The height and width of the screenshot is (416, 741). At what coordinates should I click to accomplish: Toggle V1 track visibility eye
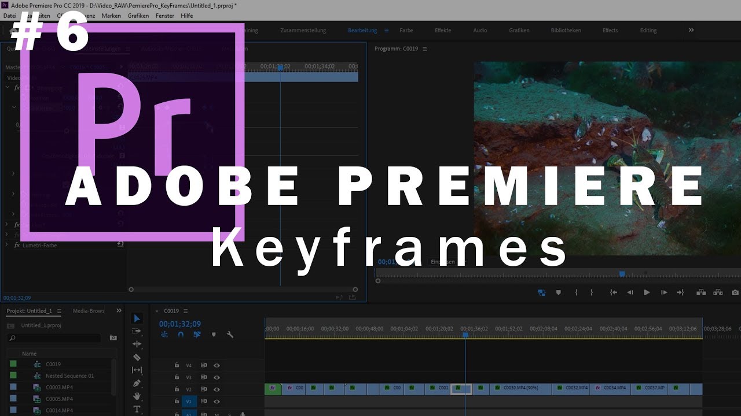click(x=217, y=401)
